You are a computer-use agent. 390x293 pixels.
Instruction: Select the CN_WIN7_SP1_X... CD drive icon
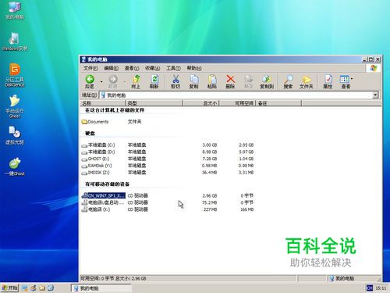pyautogui.click(x=84, y=195)
